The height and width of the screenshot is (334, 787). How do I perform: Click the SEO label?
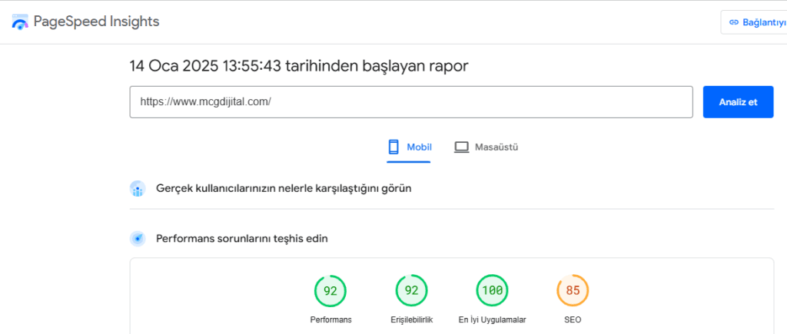[573, 319]
